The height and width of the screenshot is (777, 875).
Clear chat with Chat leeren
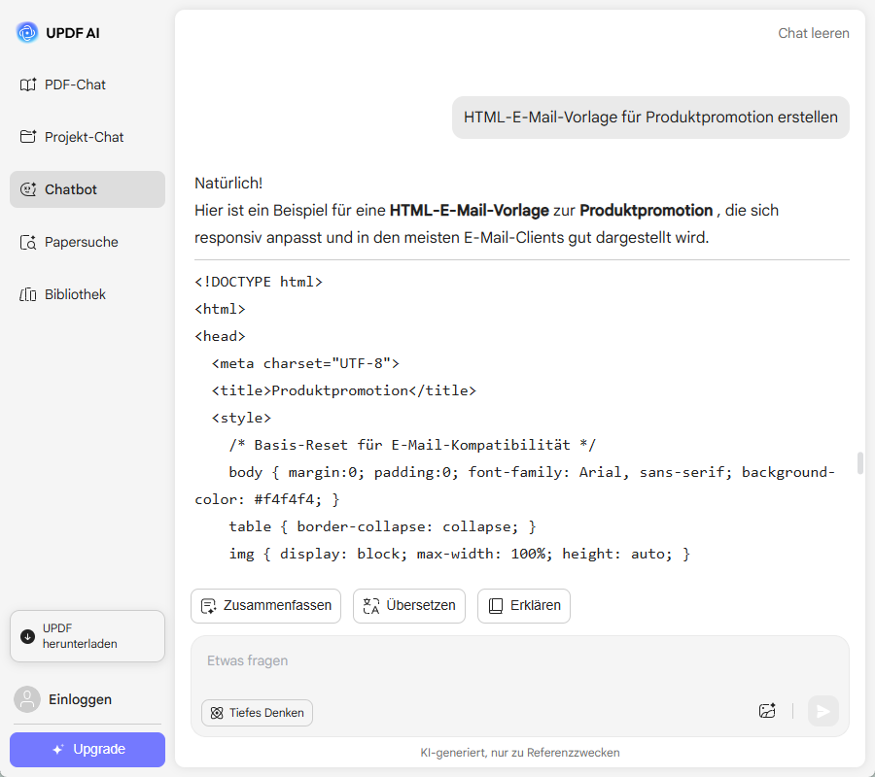[x=813, y=33]
